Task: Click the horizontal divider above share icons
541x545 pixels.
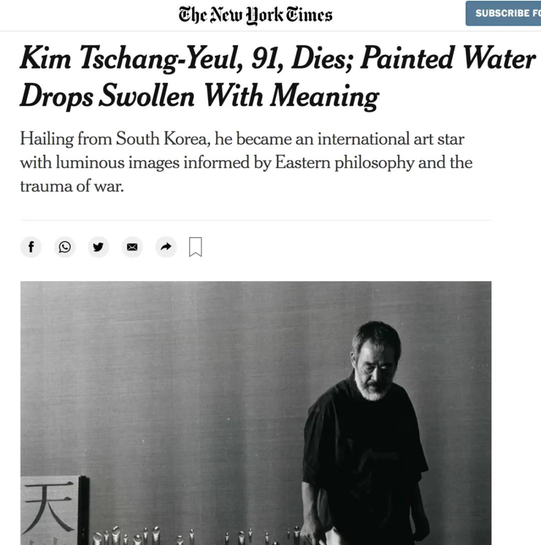Action: pyautogui.click(x=255, y=219)
